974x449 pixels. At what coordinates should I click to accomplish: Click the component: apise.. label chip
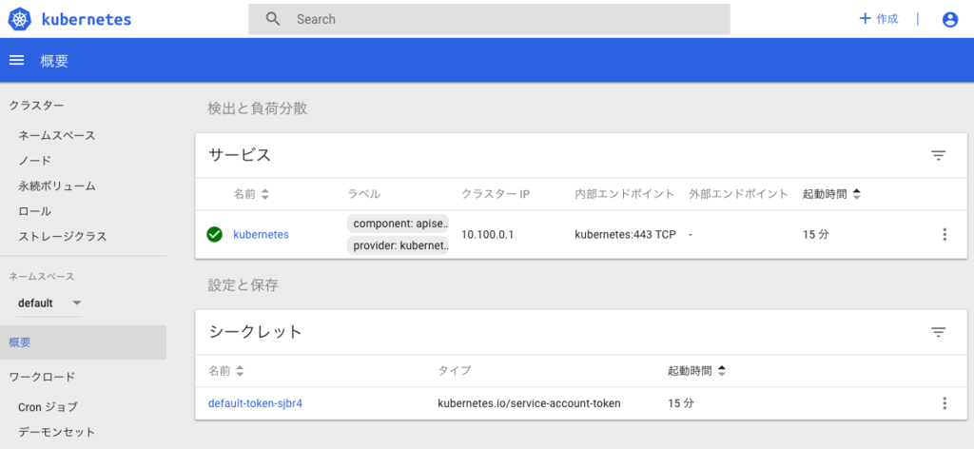coord(398,224)
